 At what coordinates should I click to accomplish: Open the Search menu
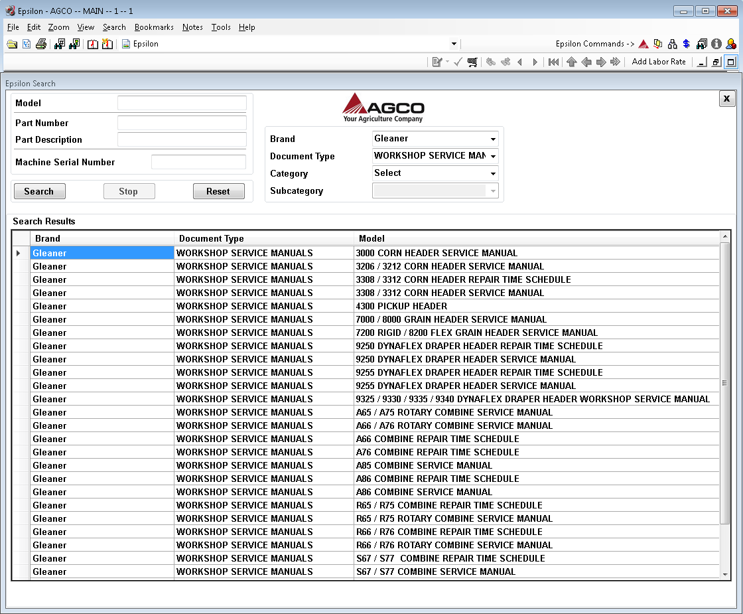pos(114,27)
